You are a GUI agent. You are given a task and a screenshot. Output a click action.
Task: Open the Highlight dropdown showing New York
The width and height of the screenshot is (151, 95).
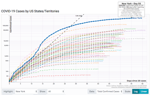tap(26, 91)
